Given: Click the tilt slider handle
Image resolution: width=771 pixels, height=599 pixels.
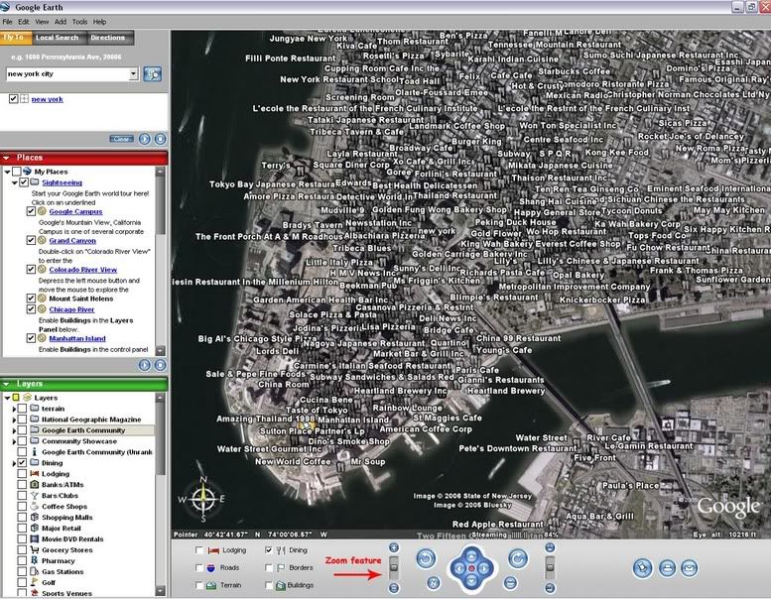Looking at the screenshot, I should pos(551,567).
